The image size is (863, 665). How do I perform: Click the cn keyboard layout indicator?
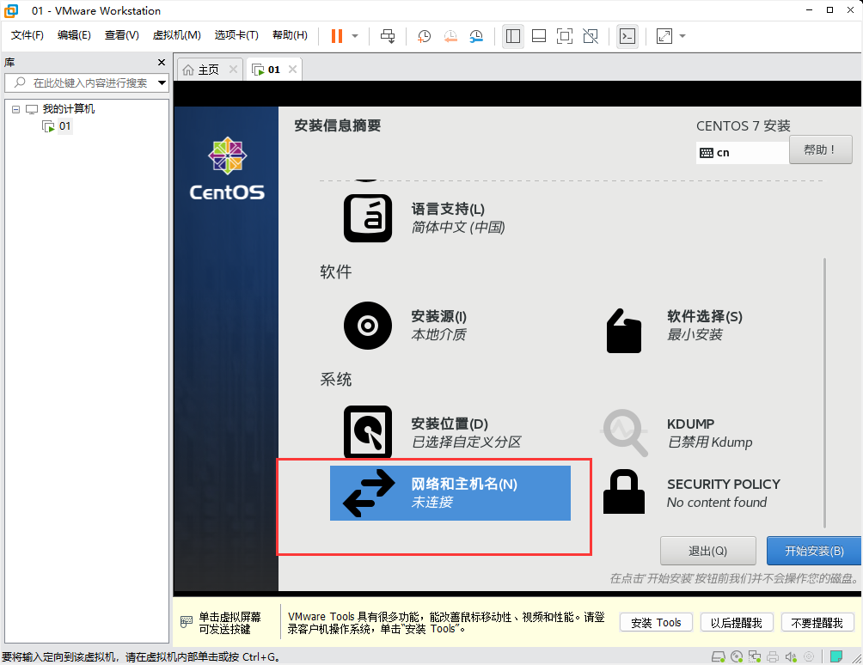(742, 153)
